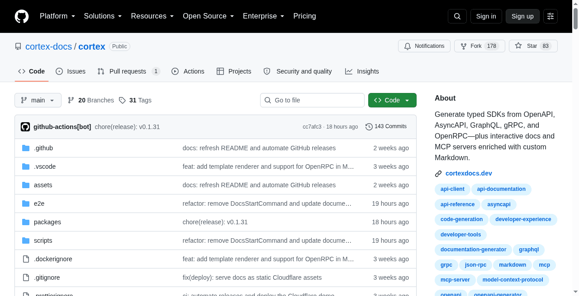Click the GitHub logo home icon

tap(22, 16)
